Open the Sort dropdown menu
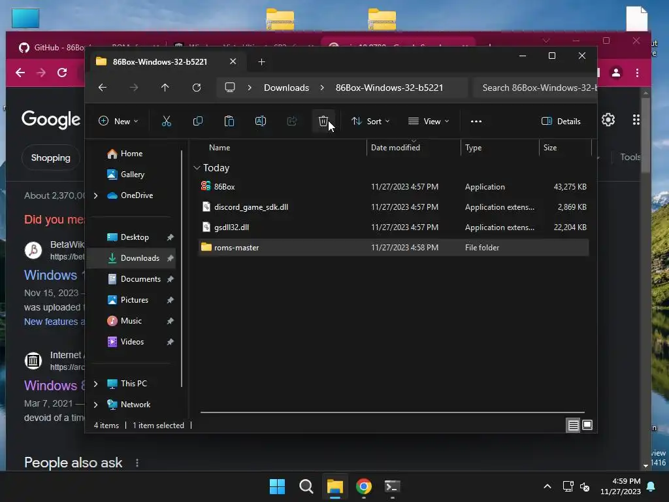This screenshot has height=502, width=669. (x=370, y=121)
